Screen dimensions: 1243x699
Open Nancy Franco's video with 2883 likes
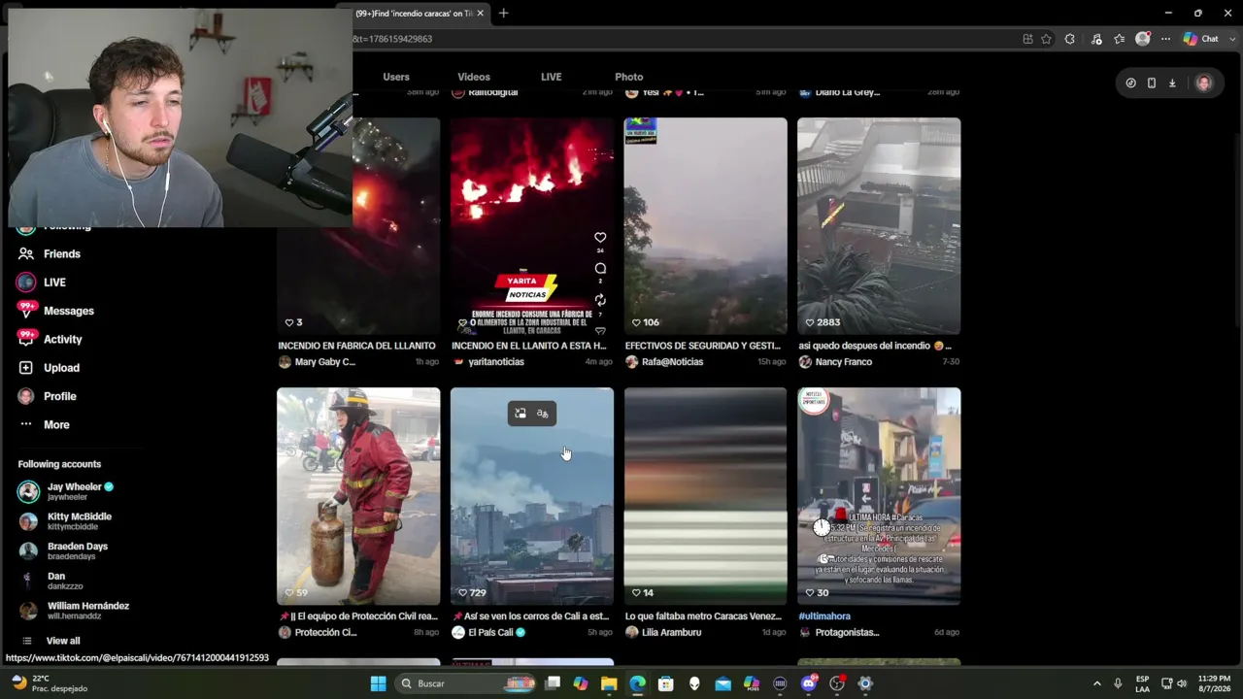[x=879, y=226]
